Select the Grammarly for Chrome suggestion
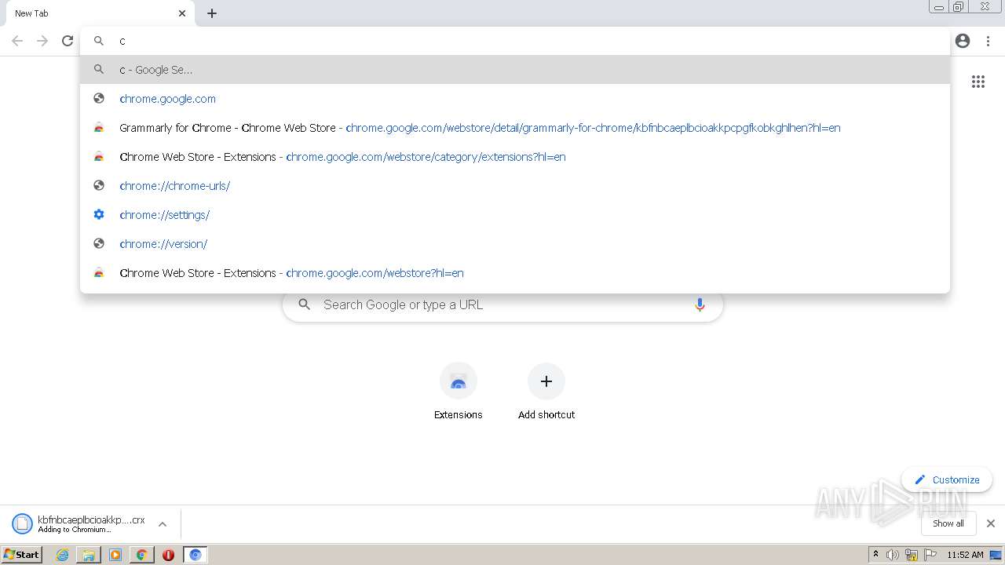 (x=515, y=128)
